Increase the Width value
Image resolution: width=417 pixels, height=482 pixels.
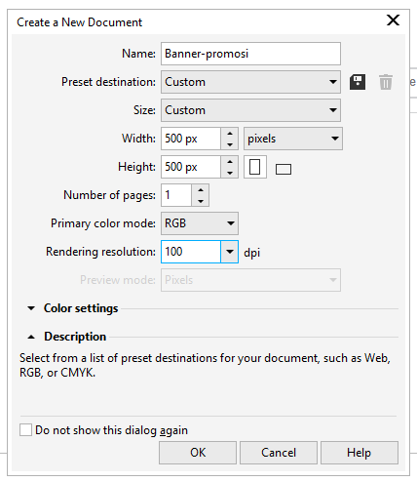coord(230,134)
